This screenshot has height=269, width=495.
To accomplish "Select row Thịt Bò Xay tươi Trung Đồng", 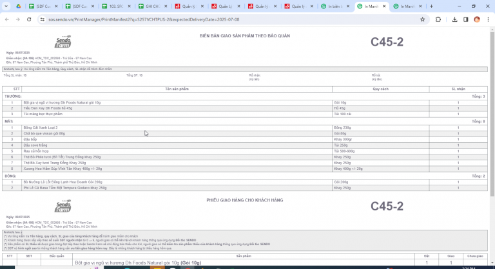I will [x=245, y=163].
